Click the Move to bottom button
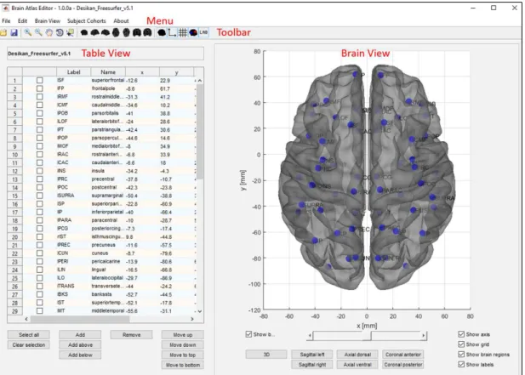525x375 pixels. point(182,365)
